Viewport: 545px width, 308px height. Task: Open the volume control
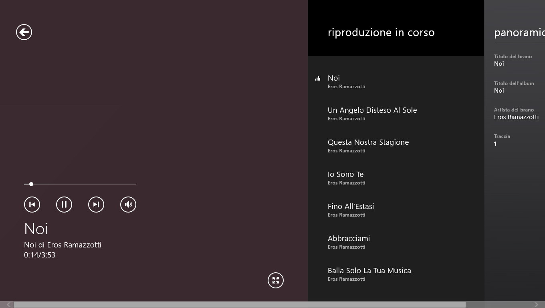pos(128,205)
